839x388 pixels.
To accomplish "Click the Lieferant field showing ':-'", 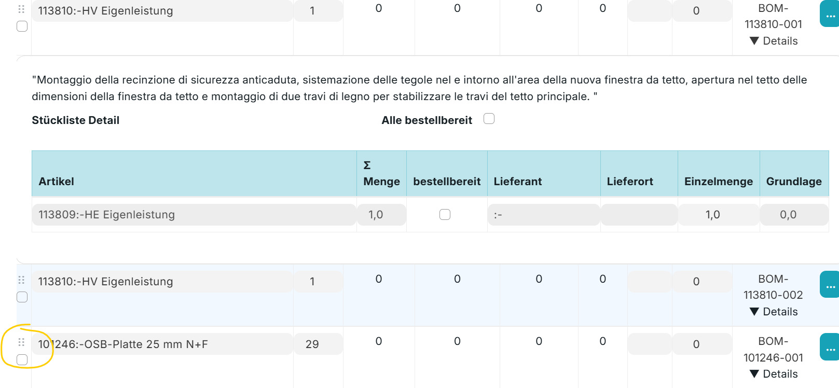I will (543, 215).
